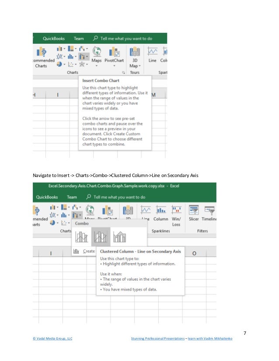Click Recommended Charts in the Insert Combo Chart screenshot
Screen dimensions: 279x361
42,57
